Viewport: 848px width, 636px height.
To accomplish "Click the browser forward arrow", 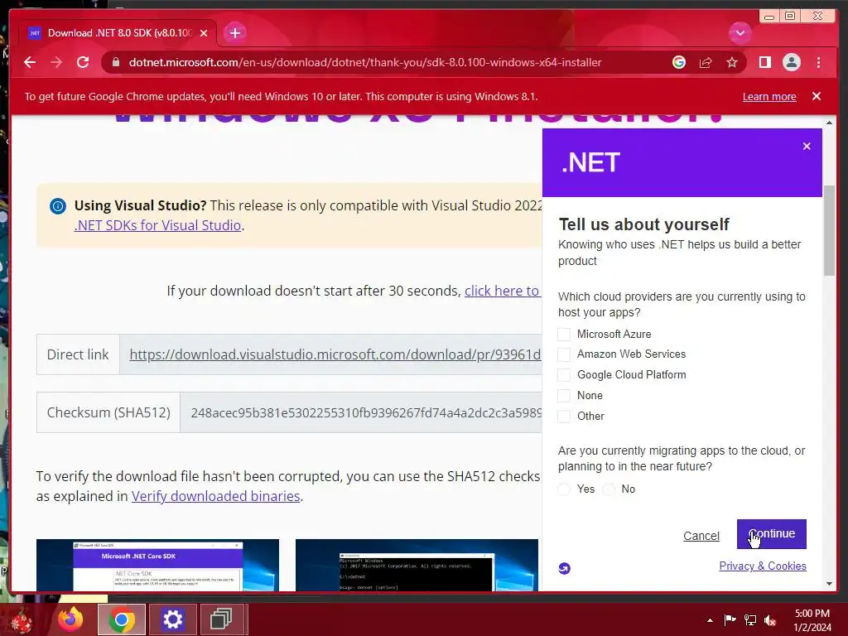I will (x=56, y=62).
